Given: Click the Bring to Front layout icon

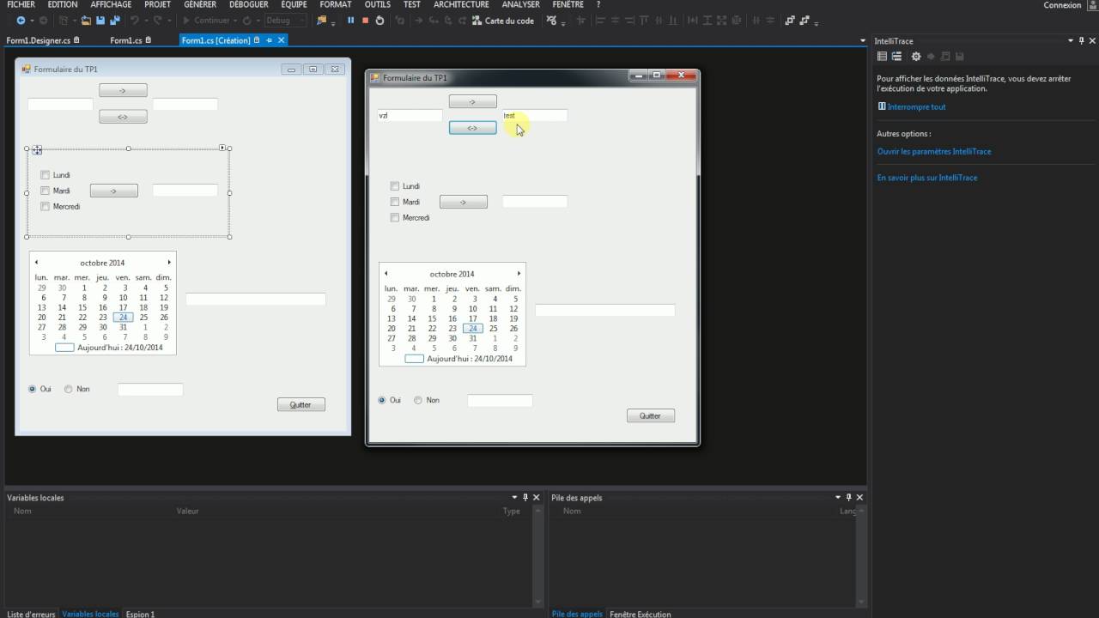Looking at the screenshot, I should (x=790, y=21).
